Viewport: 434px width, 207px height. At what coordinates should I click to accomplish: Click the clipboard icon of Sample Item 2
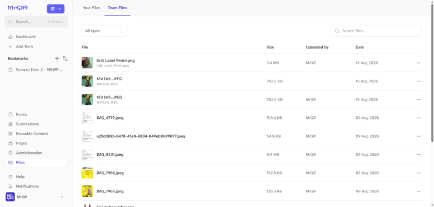pos(10,70)
